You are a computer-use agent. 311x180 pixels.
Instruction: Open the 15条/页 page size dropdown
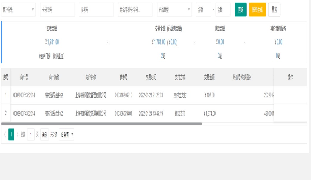66,134
